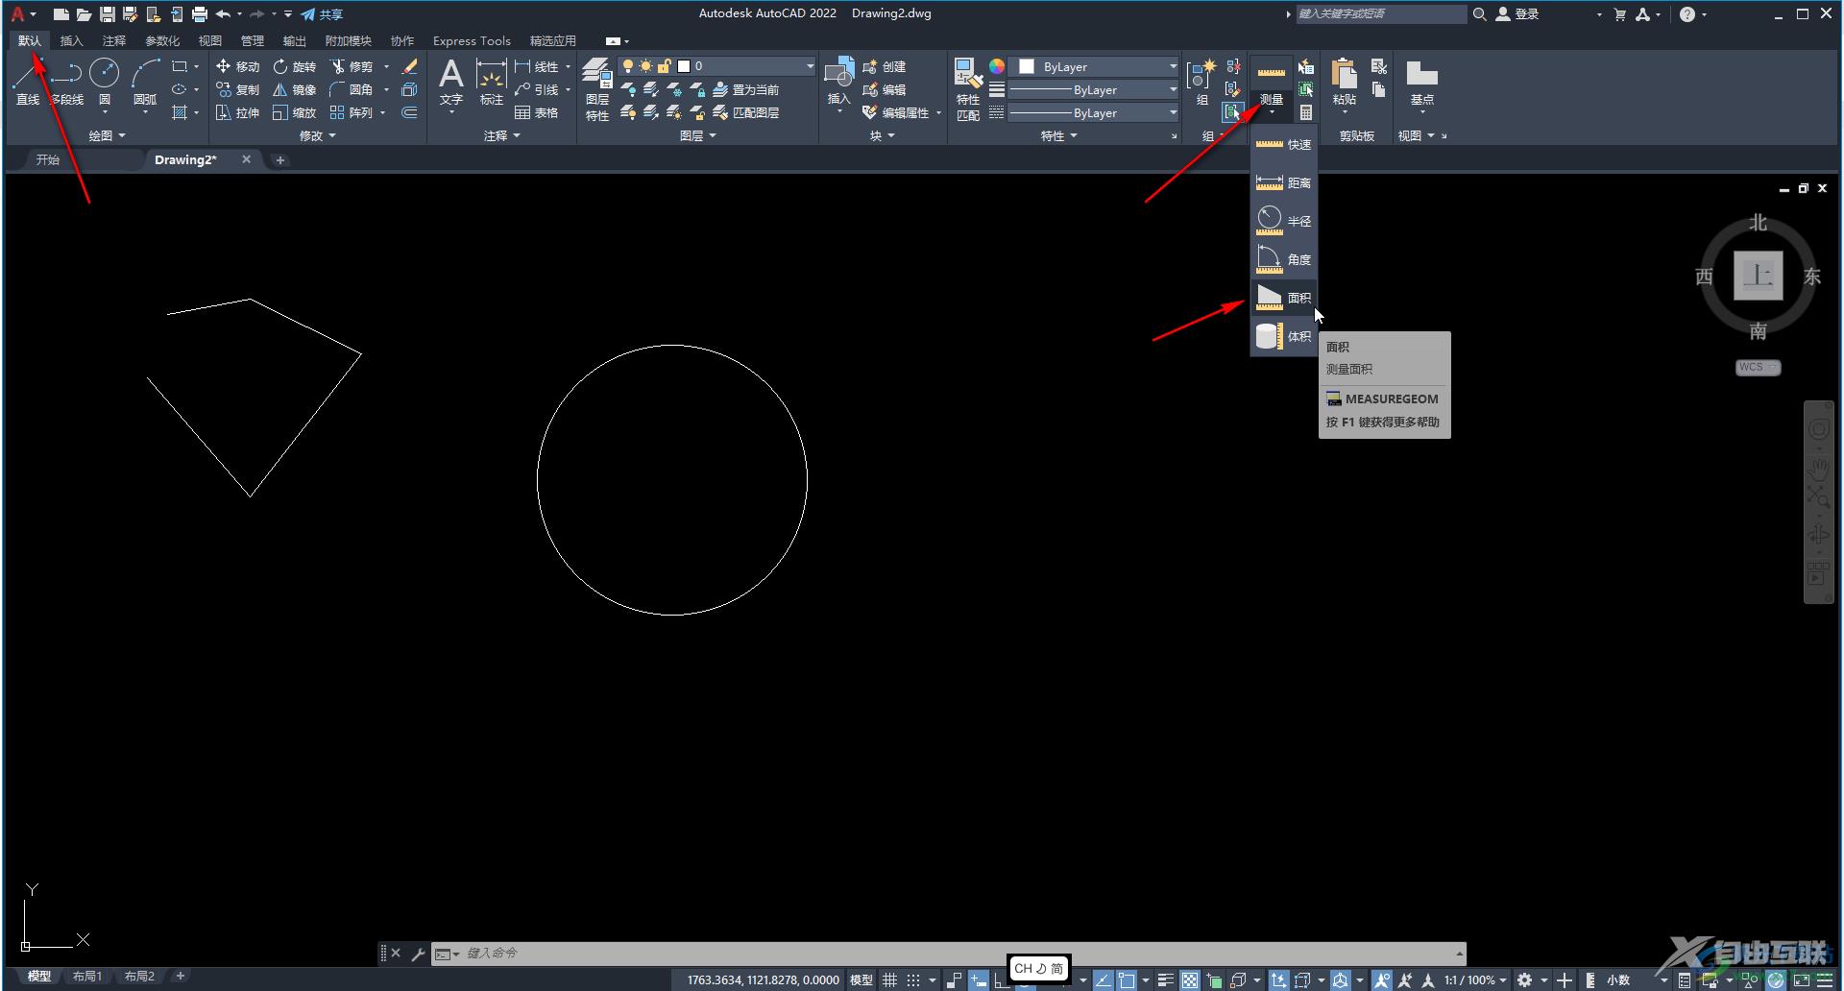Choose Radius (半径) measure option
Image resolution: width=1844 pixels, height=991 pixels.
coord(1283,221)
